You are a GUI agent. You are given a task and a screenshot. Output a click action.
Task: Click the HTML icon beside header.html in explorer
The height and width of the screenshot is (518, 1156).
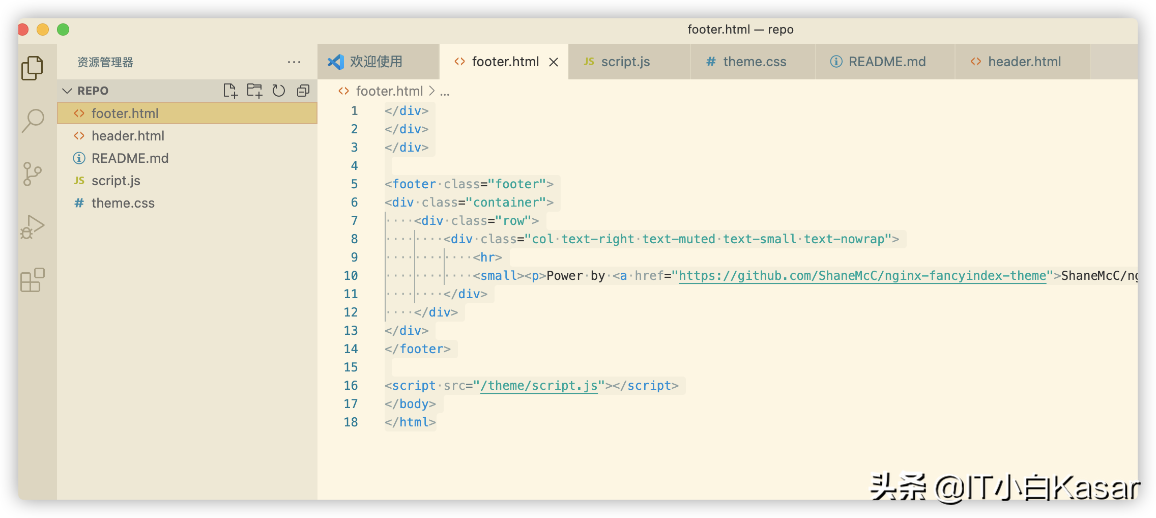point(79,135)
